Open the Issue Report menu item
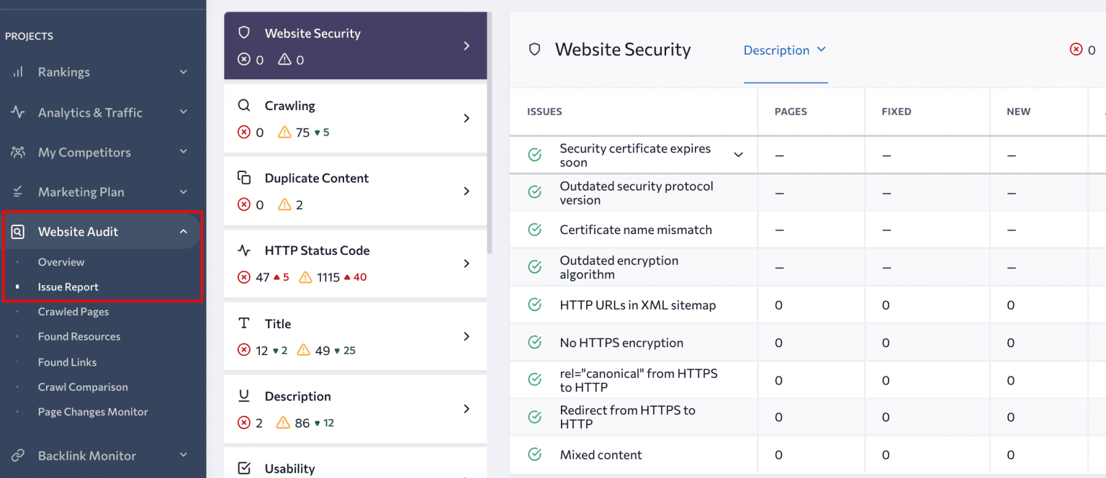 pyautogui.click(x=68, y=287)
